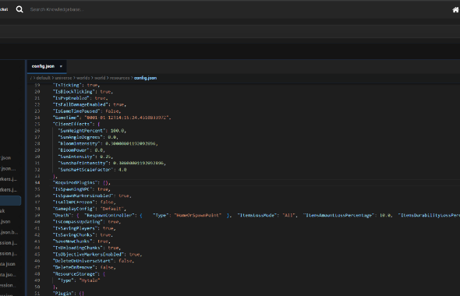Click the "ItemsLossMode" key on line 39
This screenshot has width=460, height=296.
click(x=257, y=215)
